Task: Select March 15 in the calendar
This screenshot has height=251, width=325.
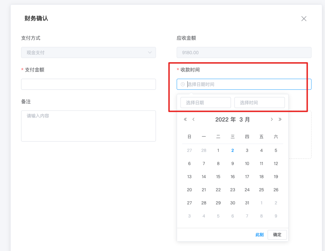Action: click(x=218, y=177)
